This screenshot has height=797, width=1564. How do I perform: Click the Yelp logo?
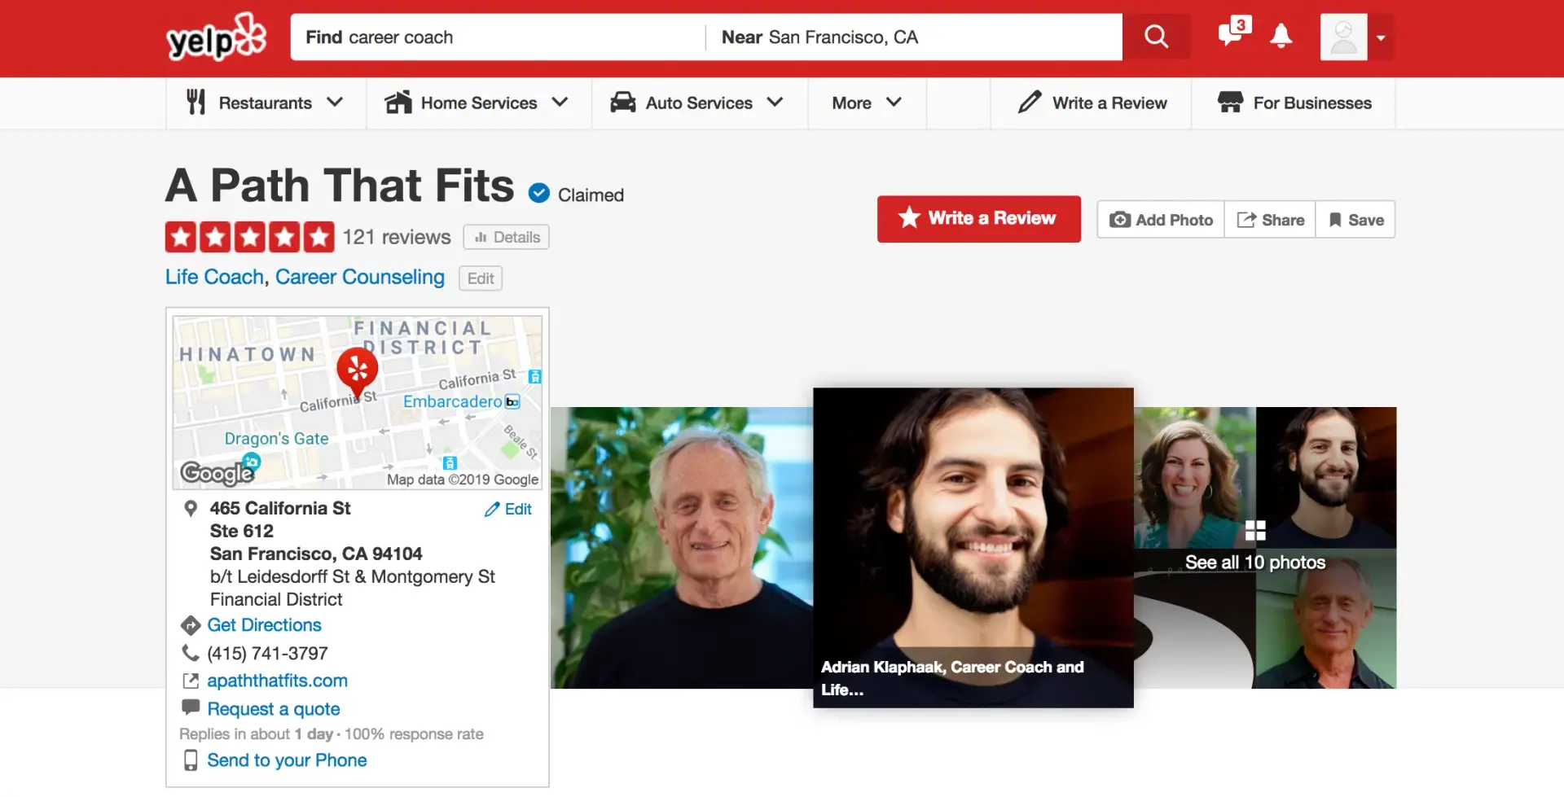pos(216,37)
